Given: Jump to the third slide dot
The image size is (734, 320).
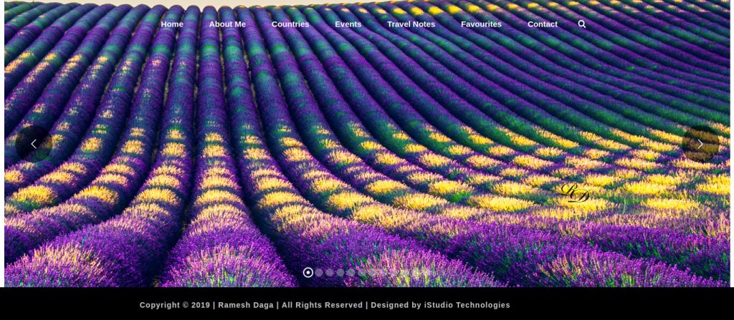Looking at the screenshot, I should (330, 272).
